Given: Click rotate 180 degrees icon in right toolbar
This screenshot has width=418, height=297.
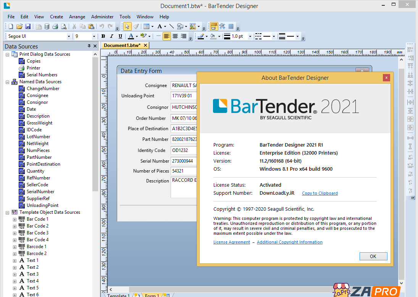Looking at the screenshot, I should coord(410,166).
